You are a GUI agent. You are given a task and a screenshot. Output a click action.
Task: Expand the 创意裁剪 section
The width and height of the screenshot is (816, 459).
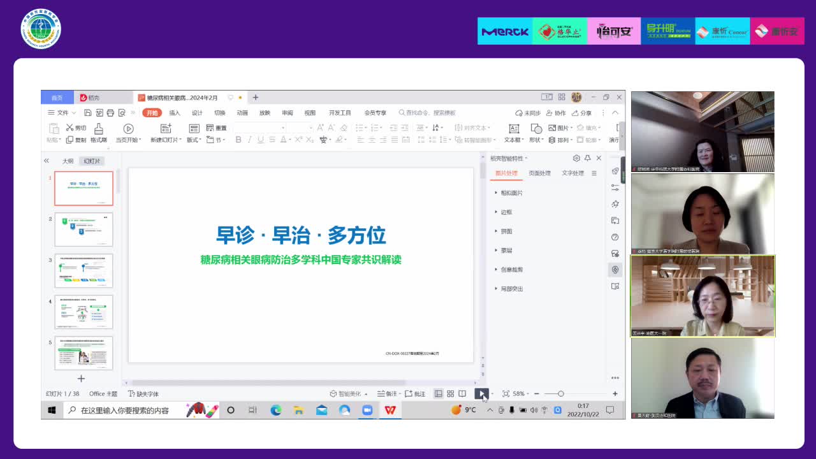click(x=511, y=270)
